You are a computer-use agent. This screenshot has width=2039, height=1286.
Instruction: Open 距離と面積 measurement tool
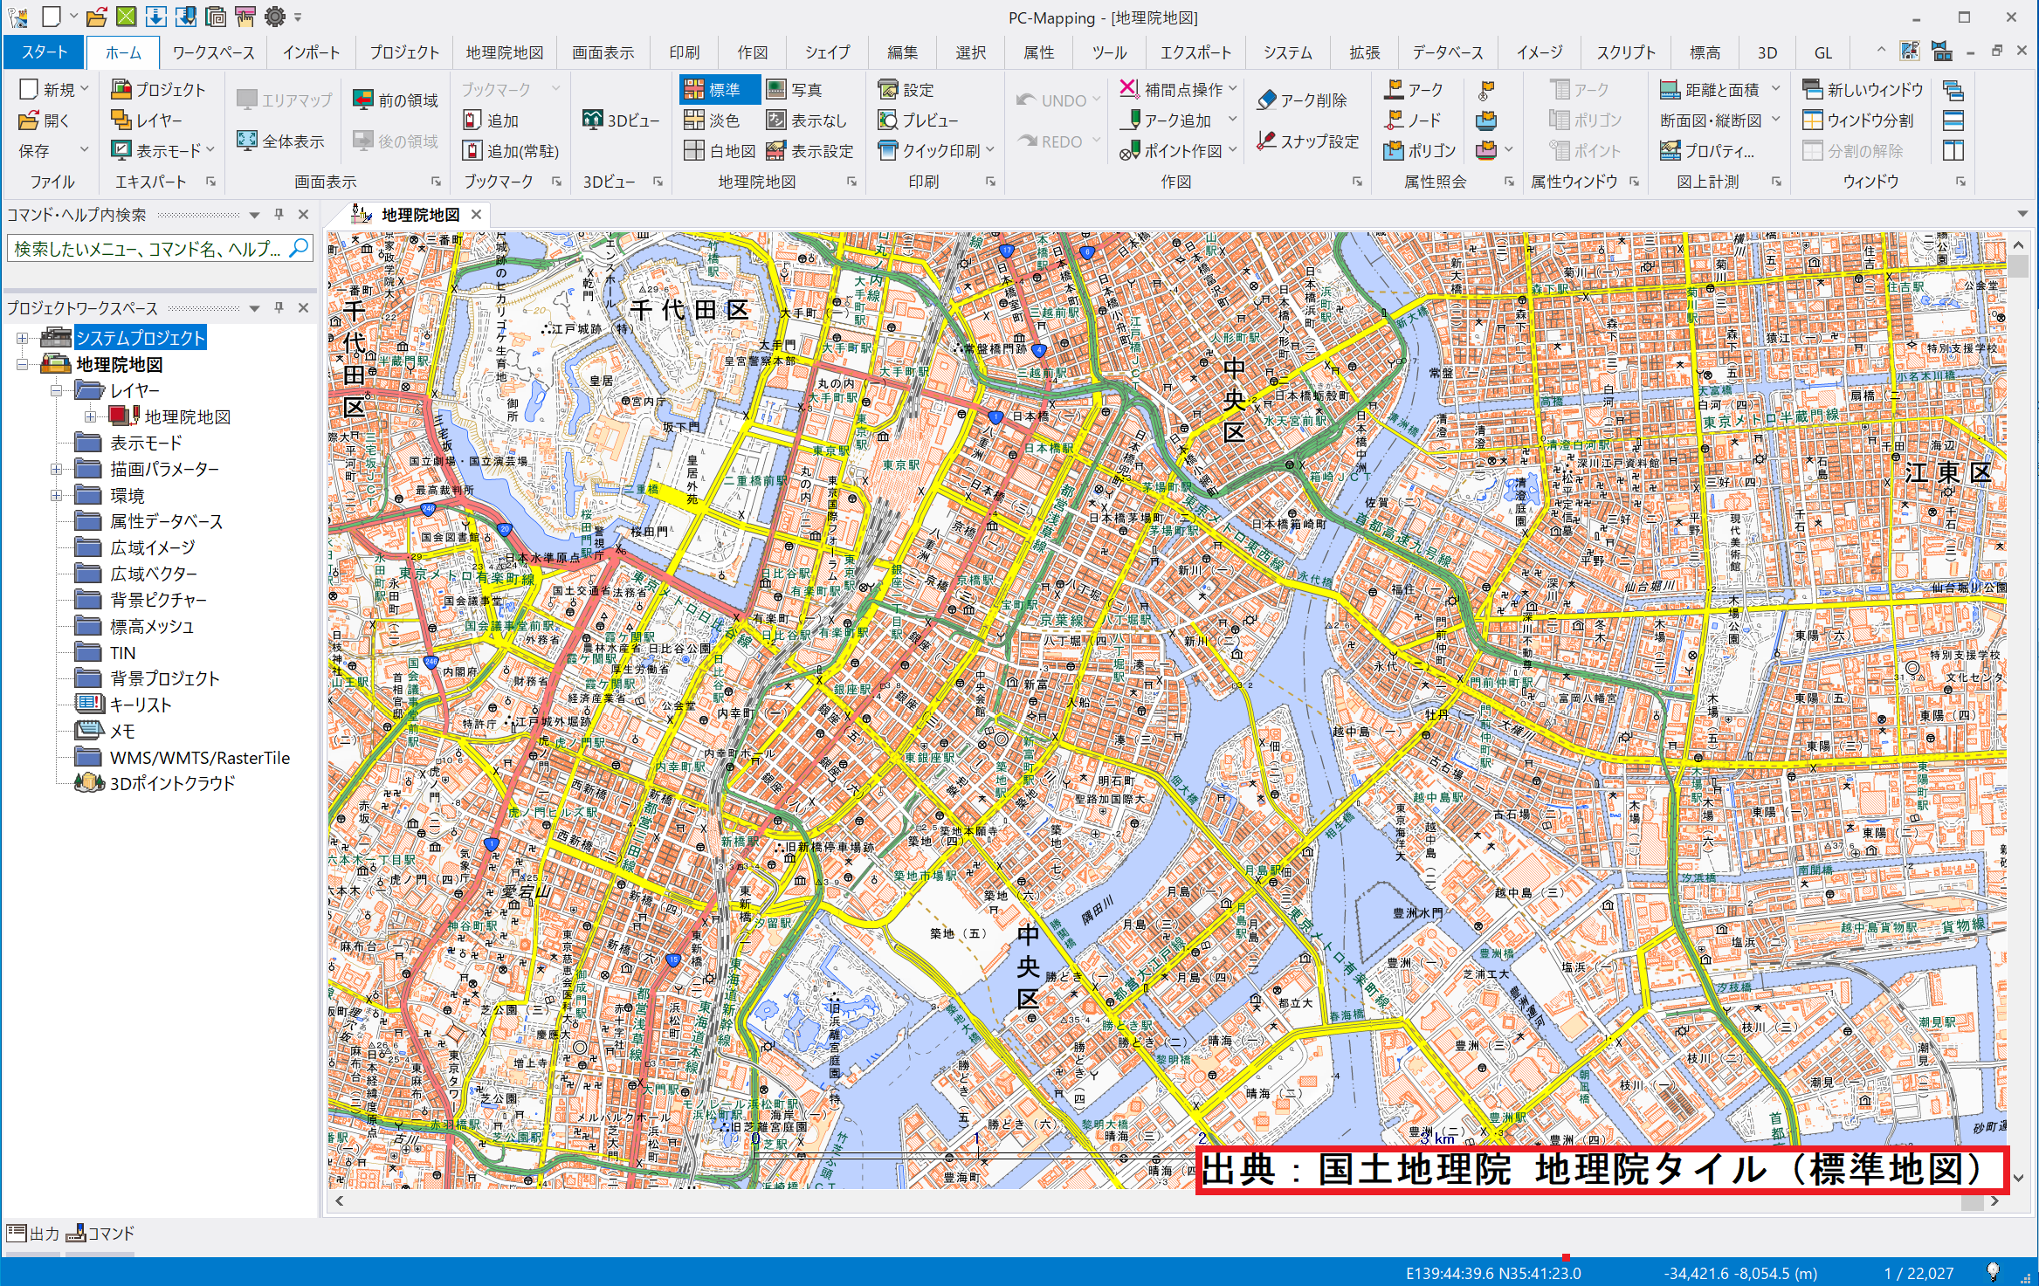click(1710, 89)
